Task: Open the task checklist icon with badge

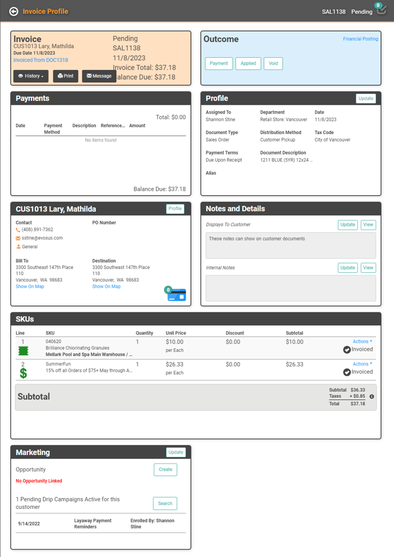Action: [381, 11]
